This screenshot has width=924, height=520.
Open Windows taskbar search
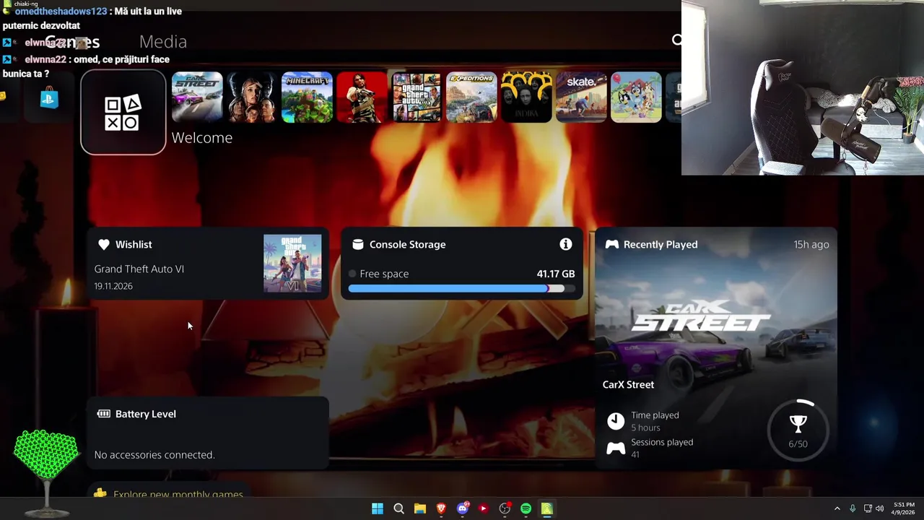coord(398,508)
